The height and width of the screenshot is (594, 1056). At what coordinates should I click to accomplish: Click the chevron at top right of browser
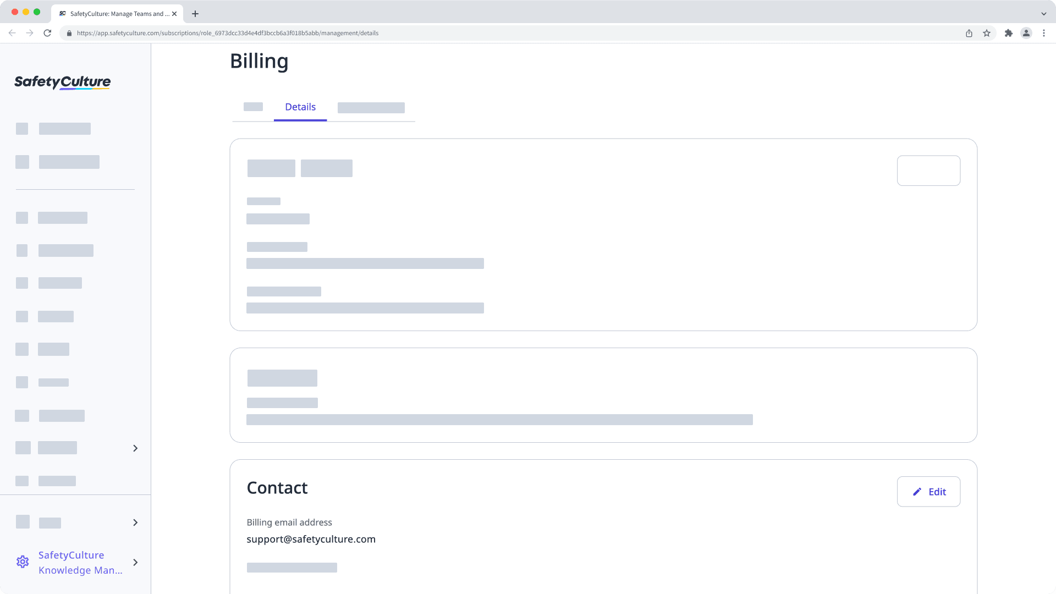(x=1044, y=13)
